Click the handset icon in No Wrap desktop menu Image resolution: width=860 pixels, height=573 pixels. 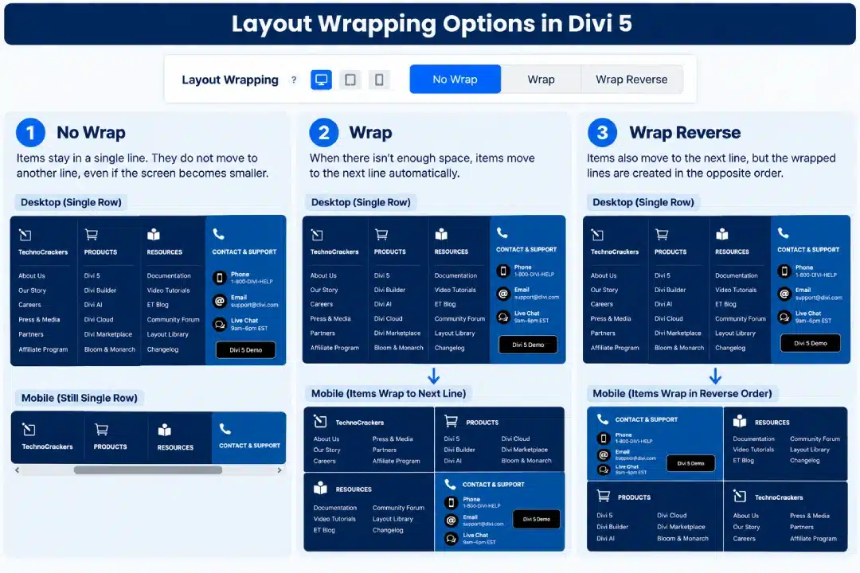point(218,234)
